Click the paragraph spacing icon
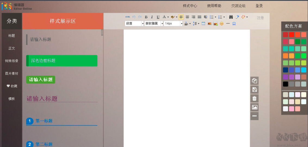308x147 pixels. [186, 24]
